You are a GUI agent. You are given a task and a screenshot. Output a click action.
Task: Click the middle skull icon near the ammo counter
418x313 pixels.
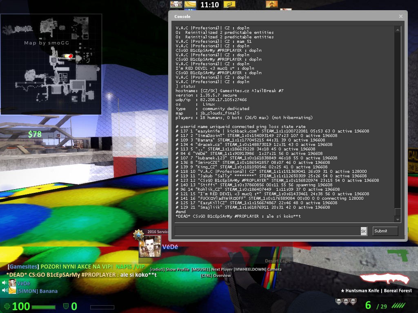point(346,302)
